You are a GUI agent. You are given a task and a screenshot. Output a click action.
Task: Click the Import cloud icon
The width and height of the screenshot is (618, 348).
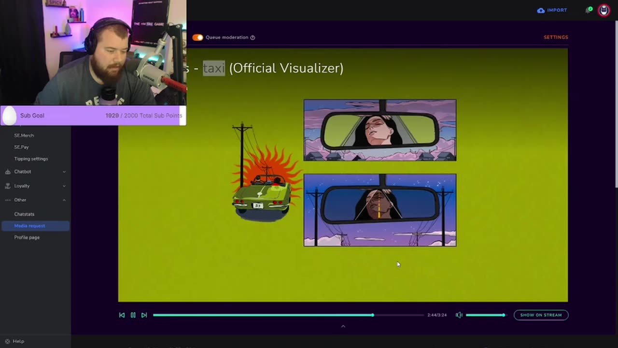(541, 10)
